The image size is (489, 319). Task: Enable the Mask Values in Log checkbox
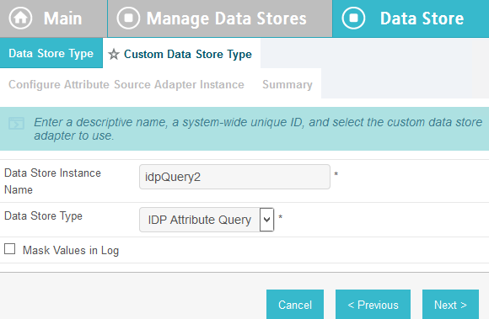pyautogui.click(x=9, y=249)
